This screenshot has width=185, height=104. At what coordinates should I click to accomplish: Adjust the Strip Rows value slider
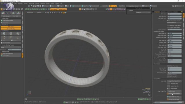175,14
